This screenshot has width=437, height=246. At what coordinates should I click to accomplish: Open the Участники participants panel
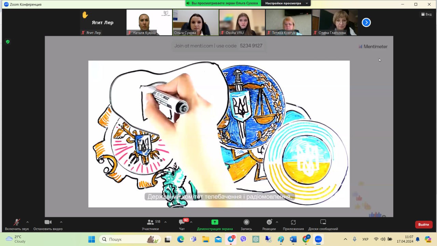tap(150, 224)
